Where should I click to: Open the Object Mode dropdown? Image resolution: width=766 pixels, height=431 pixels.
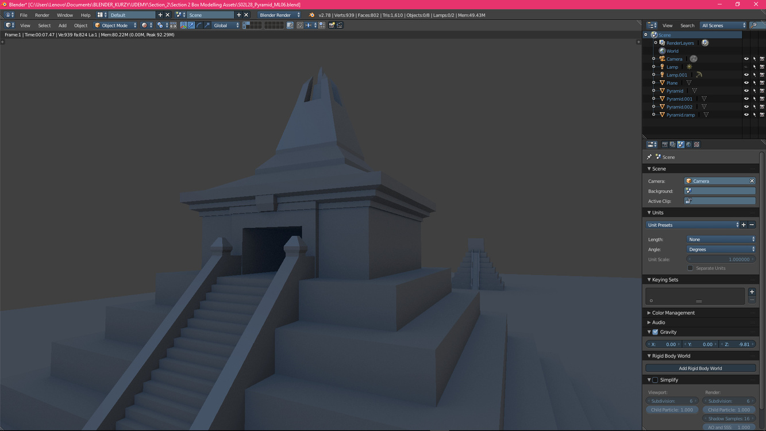coord(116,25)
